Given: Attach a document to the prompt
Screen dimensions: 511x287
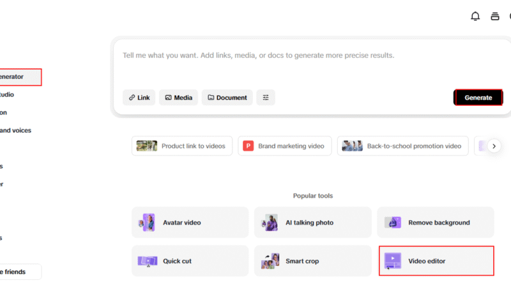Looking at the screenshot, I should 227,98.
